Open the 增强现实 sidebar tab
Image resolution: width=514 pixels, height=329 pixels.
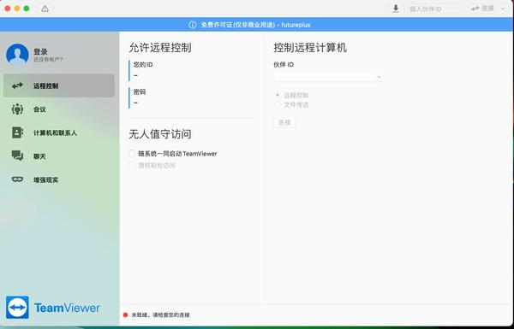pos(59,179)
